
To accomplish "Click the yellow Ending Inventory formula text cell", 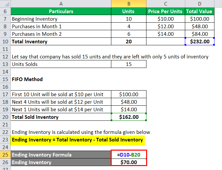I will (x=78, y=140).
